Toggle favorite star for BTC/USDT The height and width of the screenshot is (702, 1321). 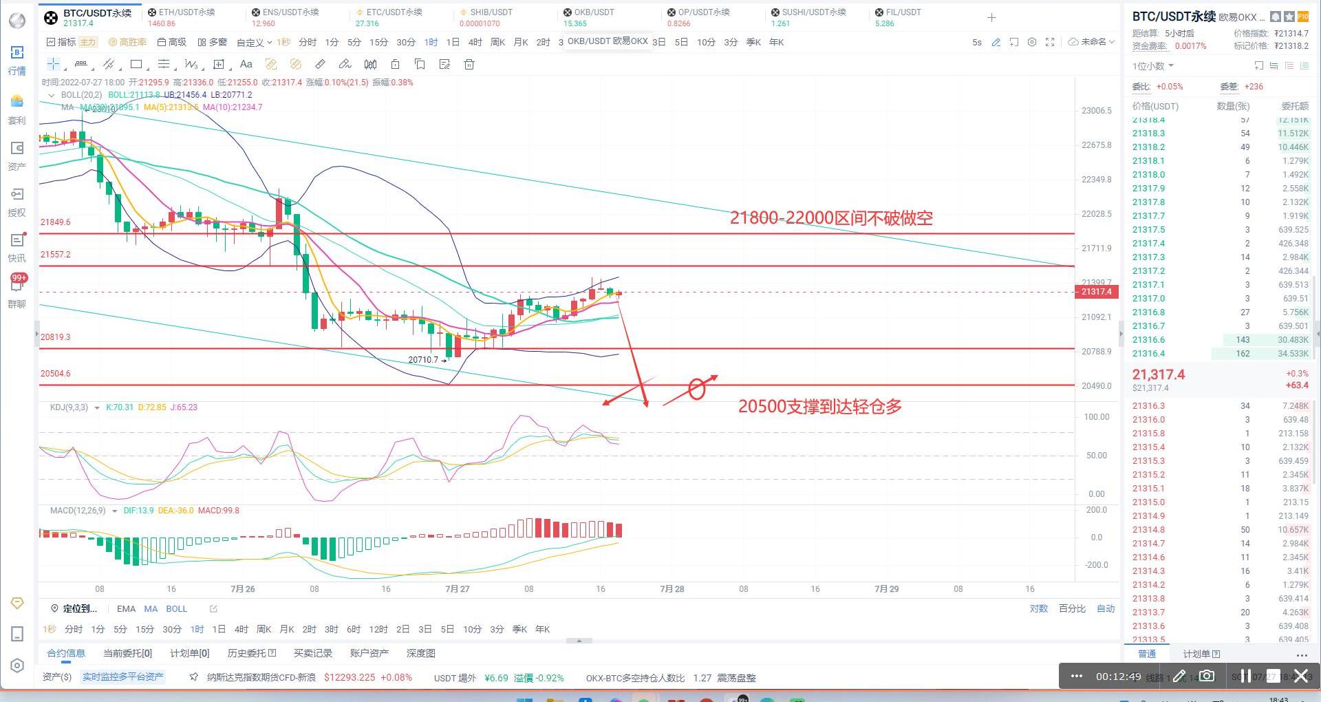1289,17
